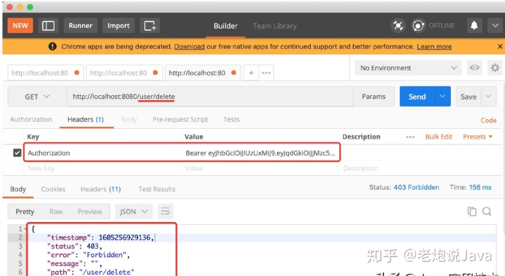Click the 403 Forbidden status text

coord(416,187)
